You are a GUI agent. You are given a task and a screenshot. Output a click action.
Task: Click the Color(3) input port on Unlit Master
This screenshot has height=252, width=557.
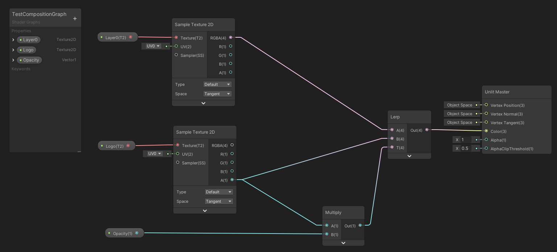pos(486,131)
